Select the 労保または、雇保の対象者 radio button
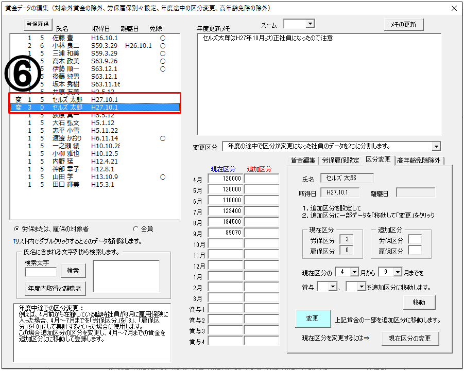Viewport: 464px width, 371px height. pyautogui.click(x=18, y=229)
